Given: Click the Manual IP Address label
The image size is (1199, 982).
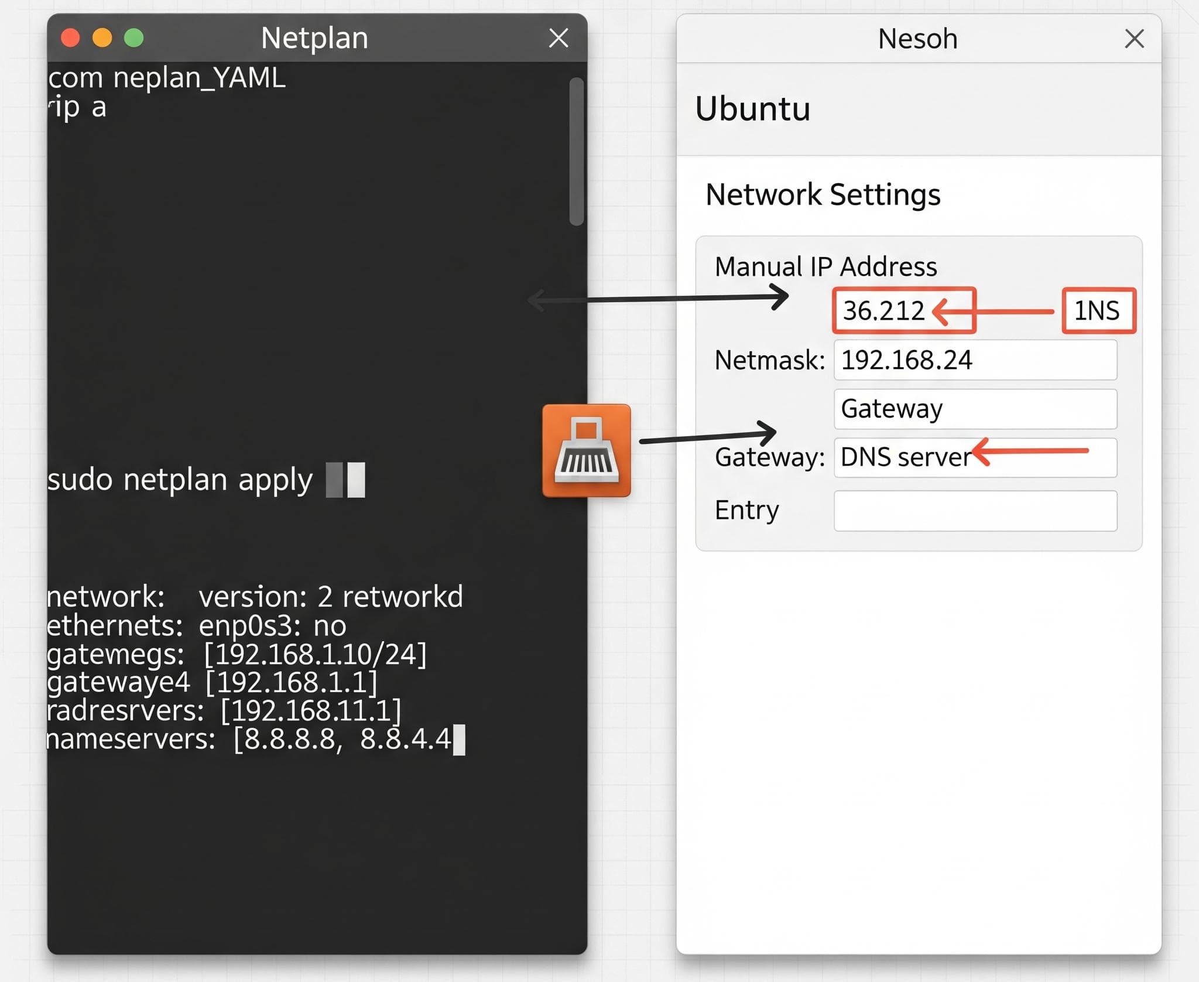Looking at the screenshot, I should [825, 267].
